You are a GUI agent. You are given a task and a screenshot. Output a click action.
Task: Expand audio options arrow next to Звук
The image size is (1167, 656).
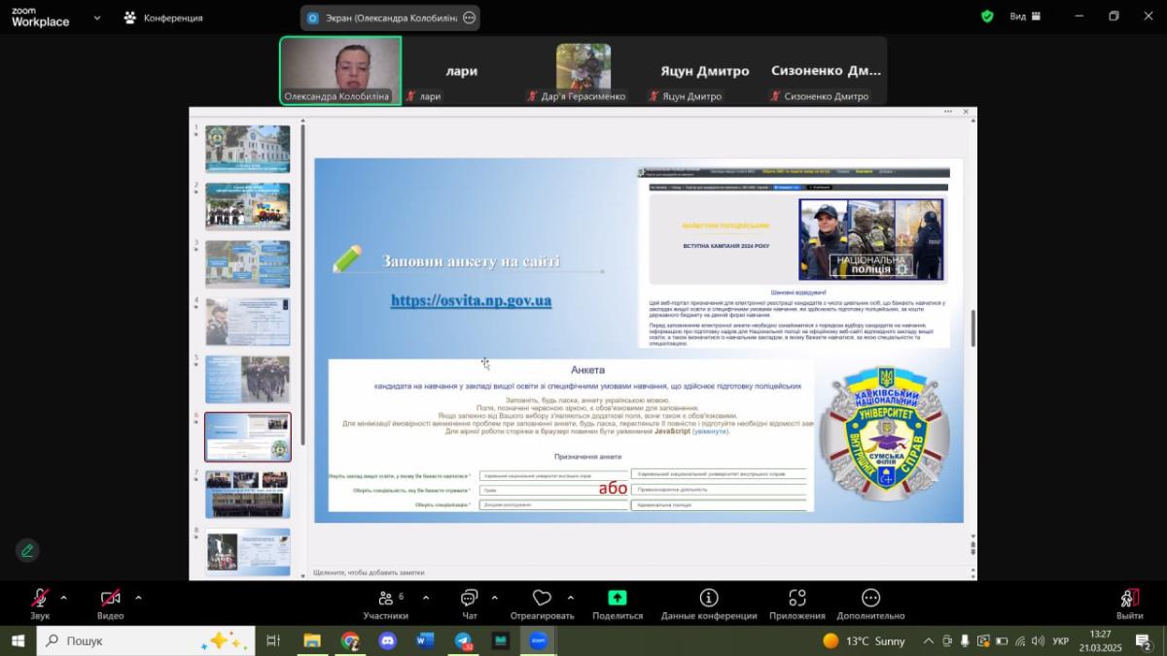coord(64,598)
